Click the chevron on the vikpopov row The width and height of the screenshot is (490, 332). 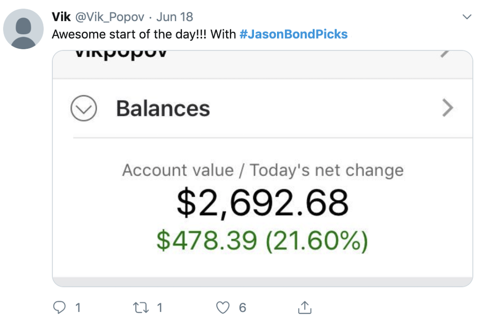[445, 54]
